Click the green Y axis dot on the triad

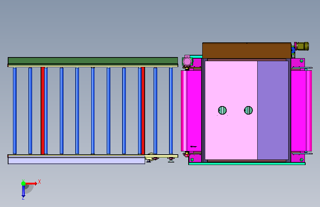click(x=24, y=183)
